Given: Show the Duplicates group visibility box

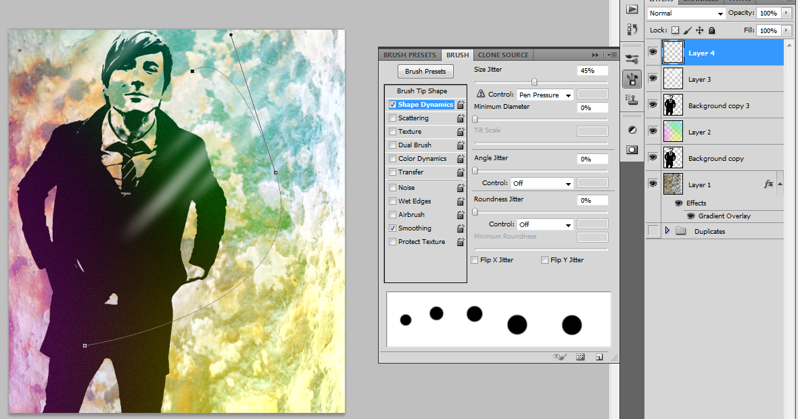Looking at the screenshot, I should tap(653, 231).
